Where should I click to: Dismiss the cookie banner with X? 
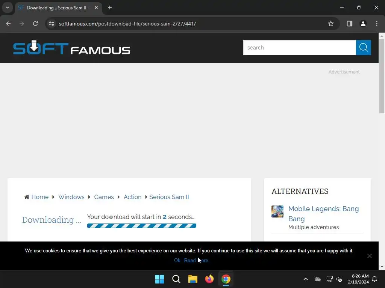click(x=369, y=256)
